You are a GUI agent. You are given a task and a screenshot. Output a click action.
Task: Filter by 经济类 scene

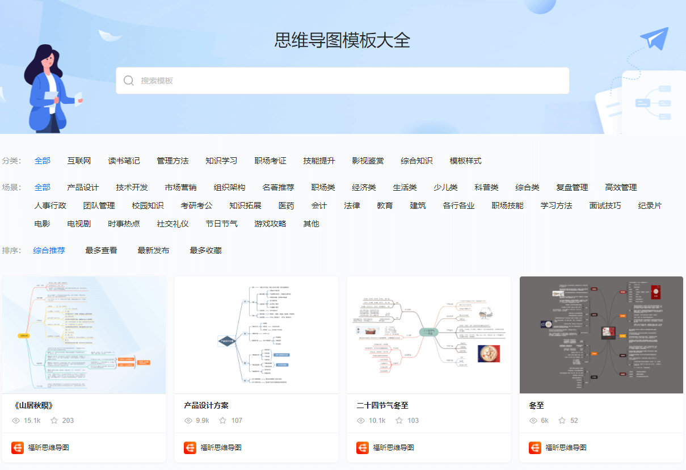click(x=364, y=187)
